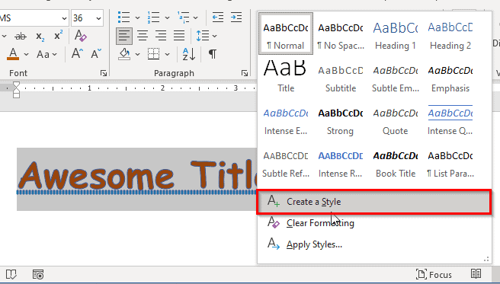Click the Numbering list icon
The image size is (500, 284).
click(x=154, y=18)
